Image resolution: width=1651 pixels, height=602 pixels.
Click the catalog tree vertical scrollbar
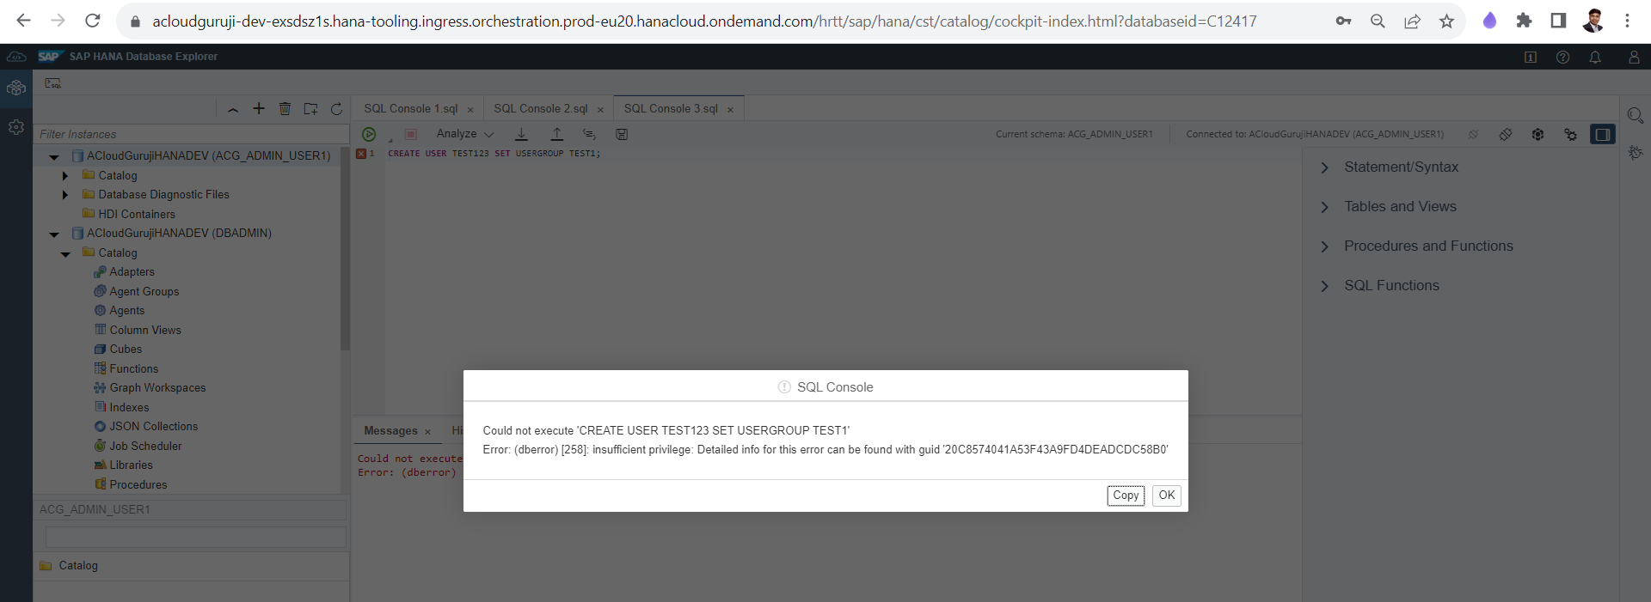(x=345, y=249)
